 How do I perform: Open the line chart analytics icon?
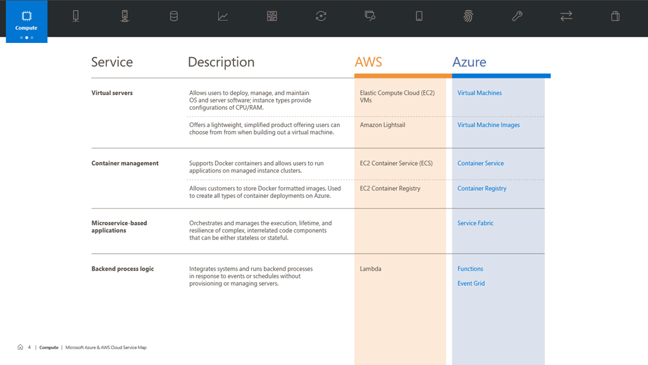pyautogui.click(x=223, y=16)
